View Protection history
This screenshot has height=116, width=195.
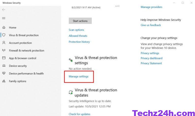point(79,42)
